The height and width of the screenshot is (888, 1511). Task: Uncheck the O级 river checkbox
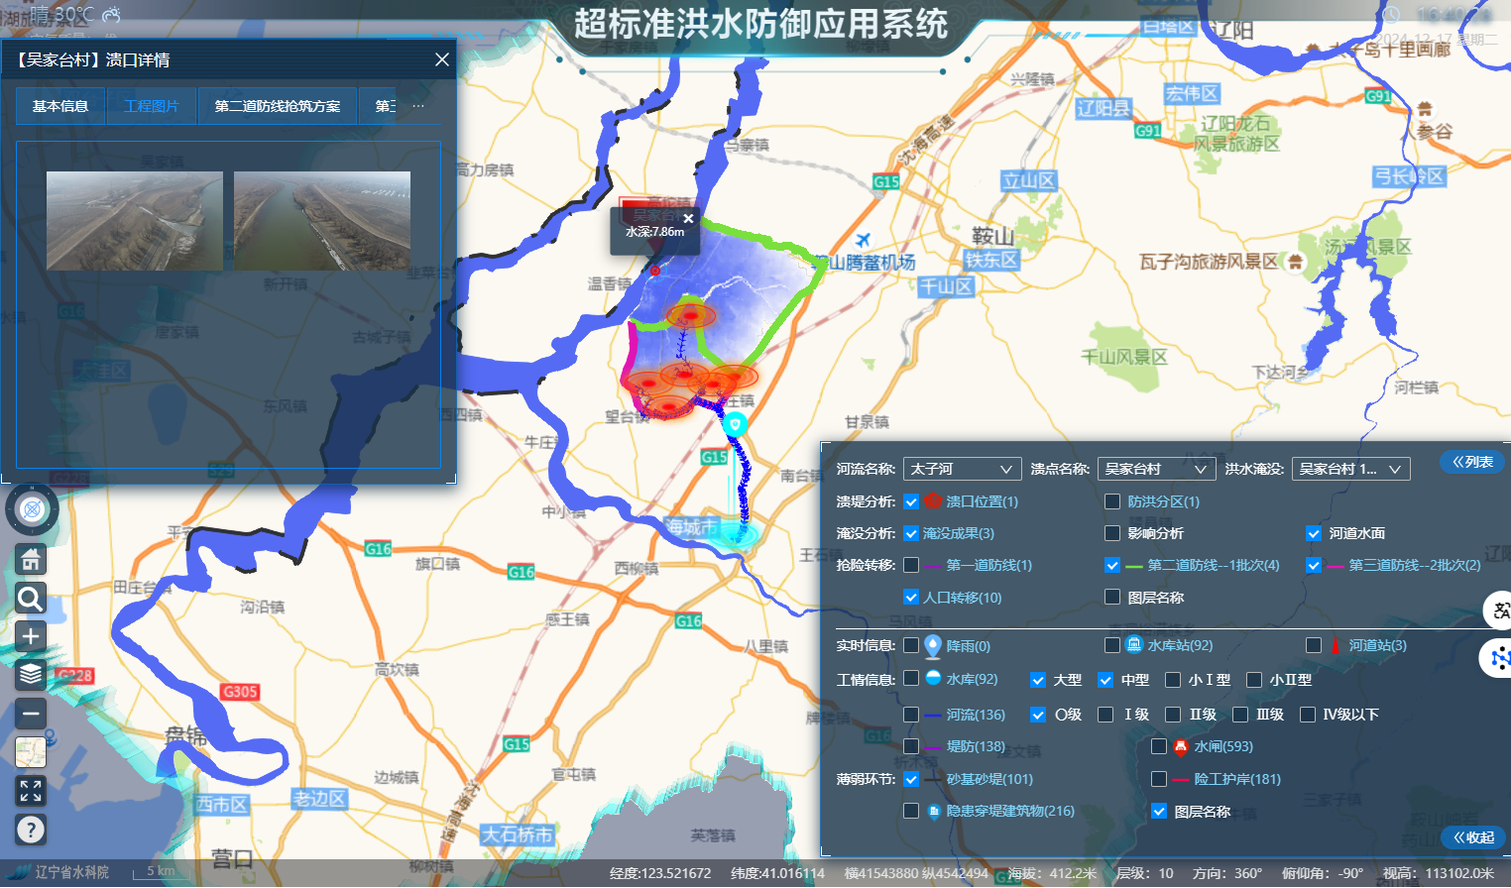pyautogui.click(x=1038, y=715)
